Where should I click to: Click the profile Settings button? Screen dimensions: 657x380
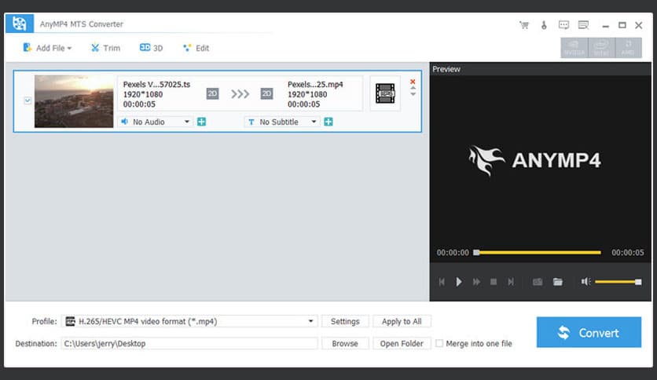[x=345, y=321]
